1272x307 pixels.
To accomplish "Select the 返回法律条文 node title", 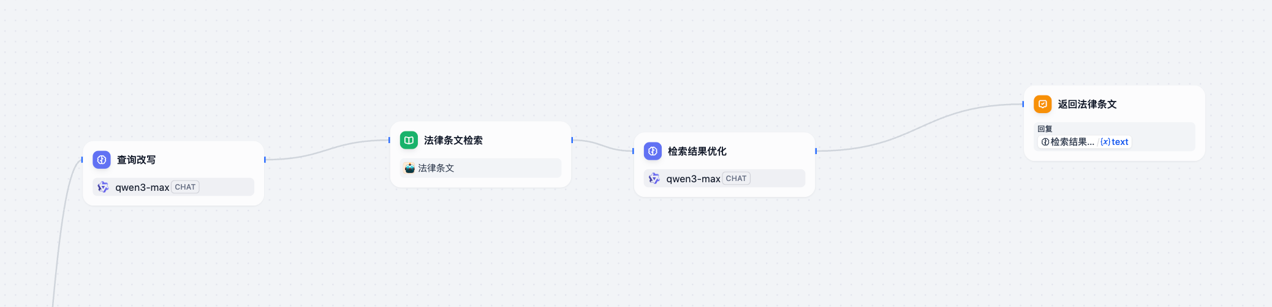I will 1087,104.
